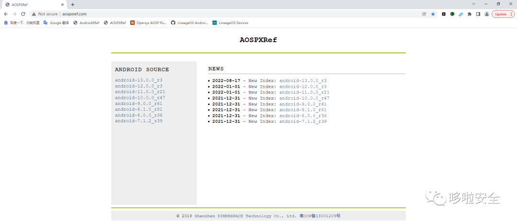Open android-11.0.0_r21 in Android Source list

click(x=140, y=92)
